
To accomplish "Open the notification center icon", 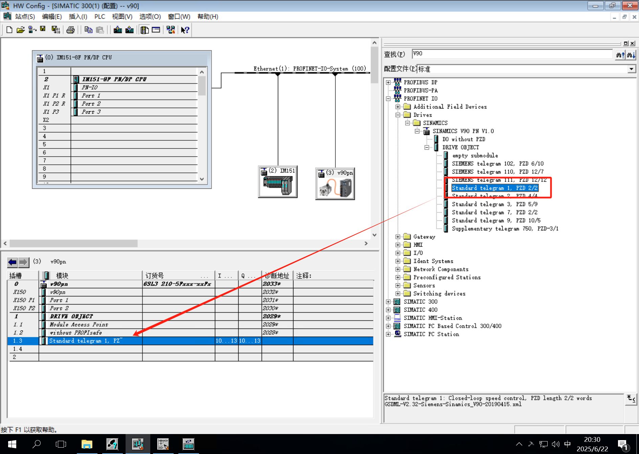I will click(x=623, y=444).
